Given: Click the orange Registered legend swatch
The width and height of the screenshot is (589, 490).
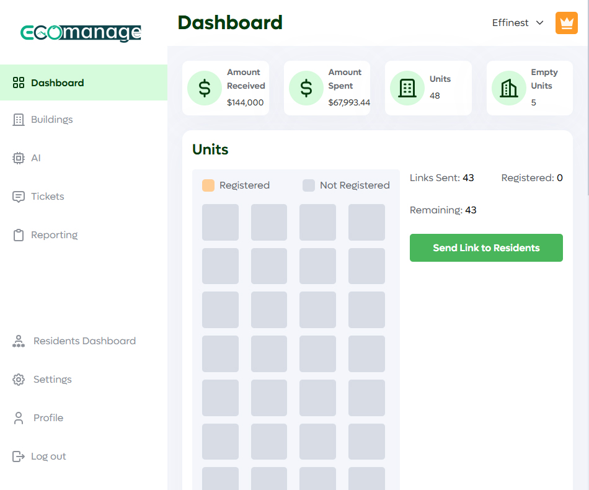Looking at the screenshot, I should (208, 185).
